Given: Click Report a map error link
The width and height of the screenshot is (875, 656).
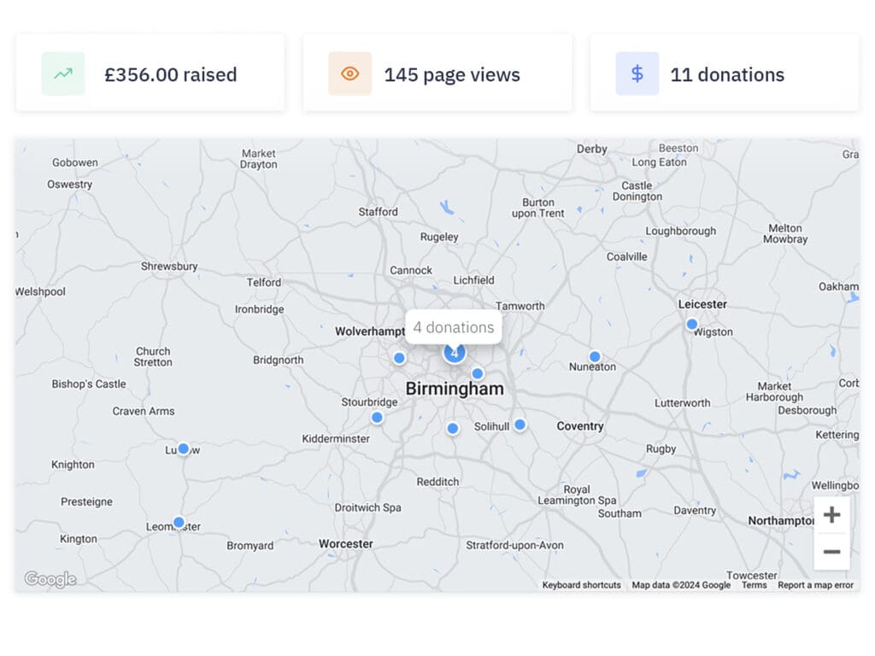Looking at the screenshot, I should tap(815, 585).
